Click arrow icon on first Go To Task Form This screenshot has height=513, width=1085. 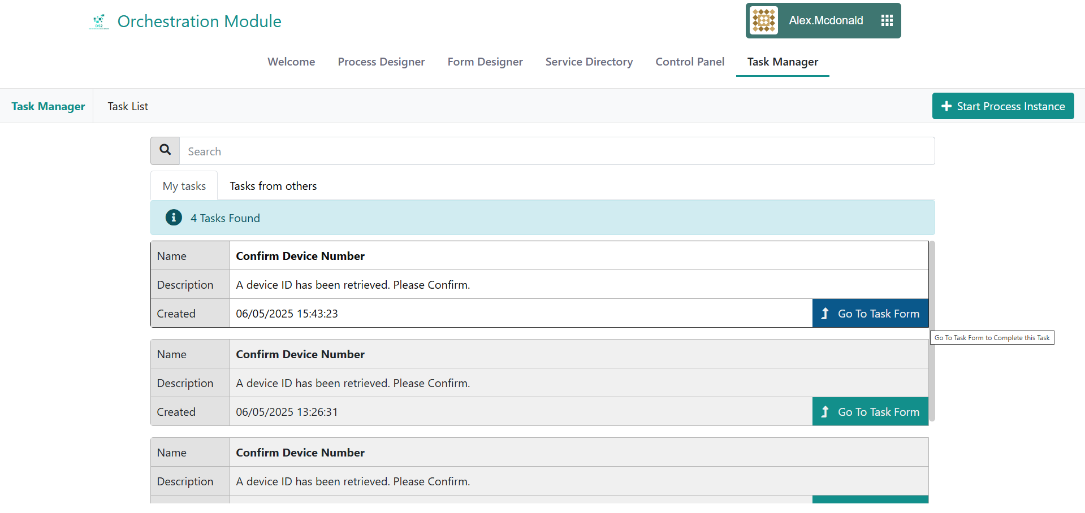(x=825, y=314)
